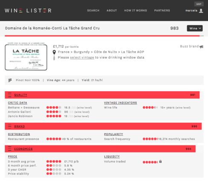Click Bettane + Desseauve rating dots
208x185 pixels.
pos(54,107)
